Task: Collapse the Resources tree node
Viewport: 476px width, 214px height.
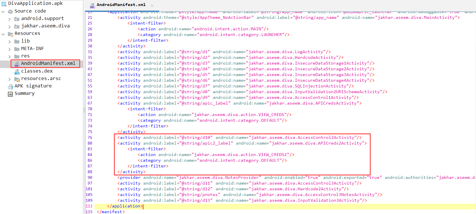Action: pos(3,34)
